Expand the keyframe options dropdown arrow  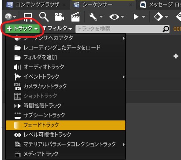coord(166,17)
